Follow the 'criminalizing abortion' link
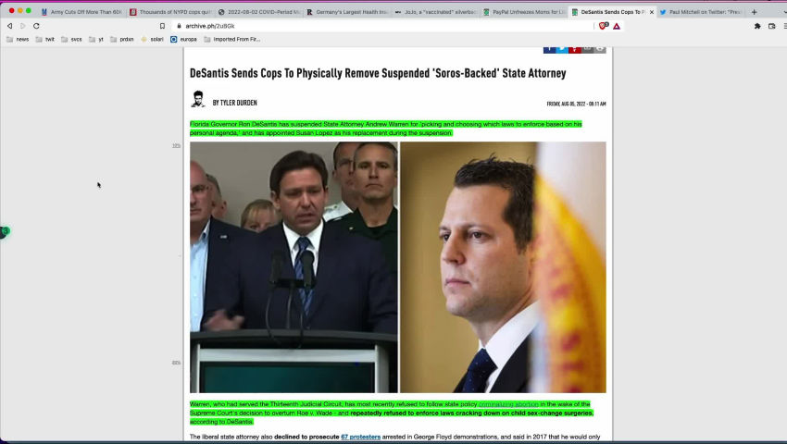Image resolution: width=787 pixels, height=444 pixels. point(507,404)
